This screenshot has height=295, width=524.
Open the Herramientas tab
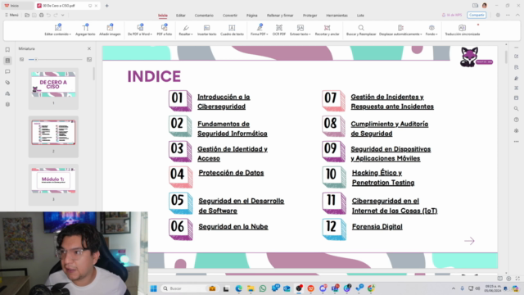pyautogui.click(x=337, y=16)
